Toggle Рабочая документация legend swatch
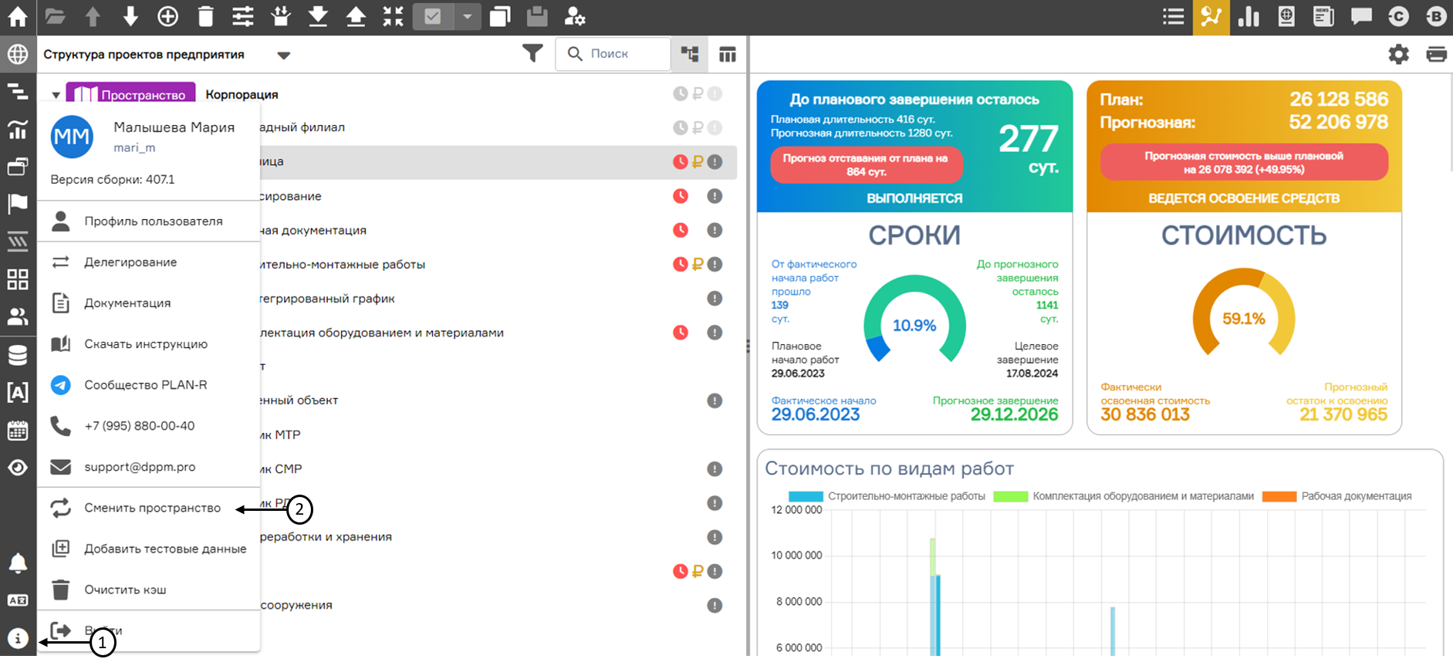 pos(1279,496)
